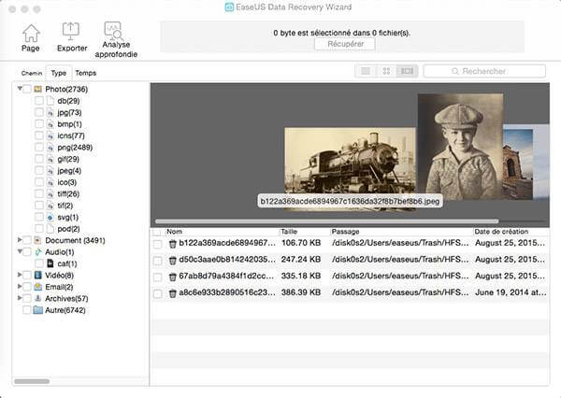
Task: Sort by the Taille column header
Action: coord(305,232)
